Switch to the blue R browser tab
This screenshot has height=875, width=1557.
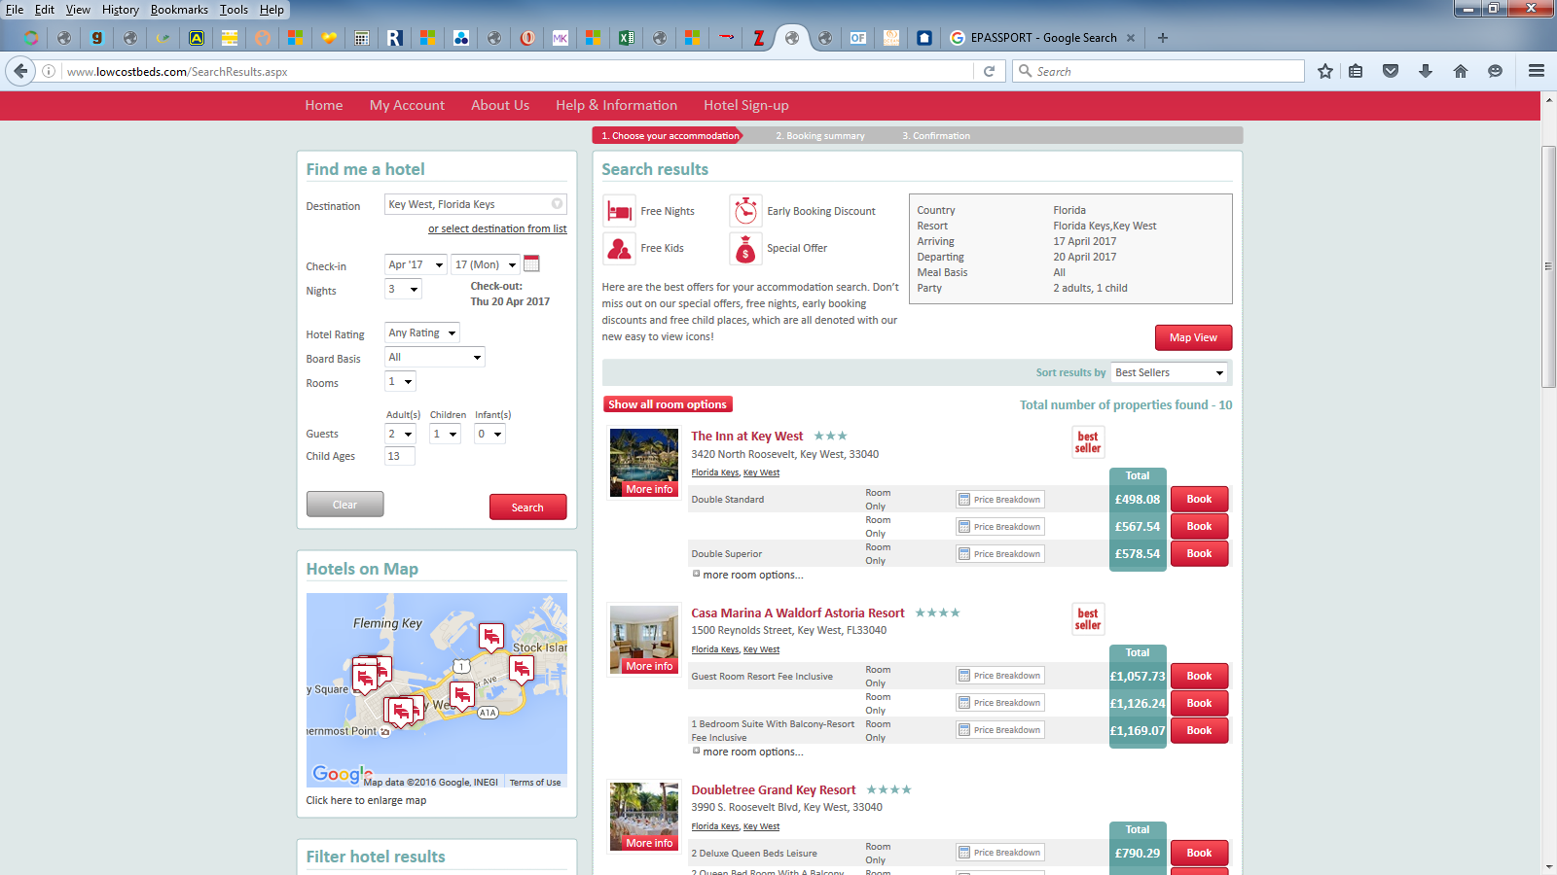(x=395, y=38)
